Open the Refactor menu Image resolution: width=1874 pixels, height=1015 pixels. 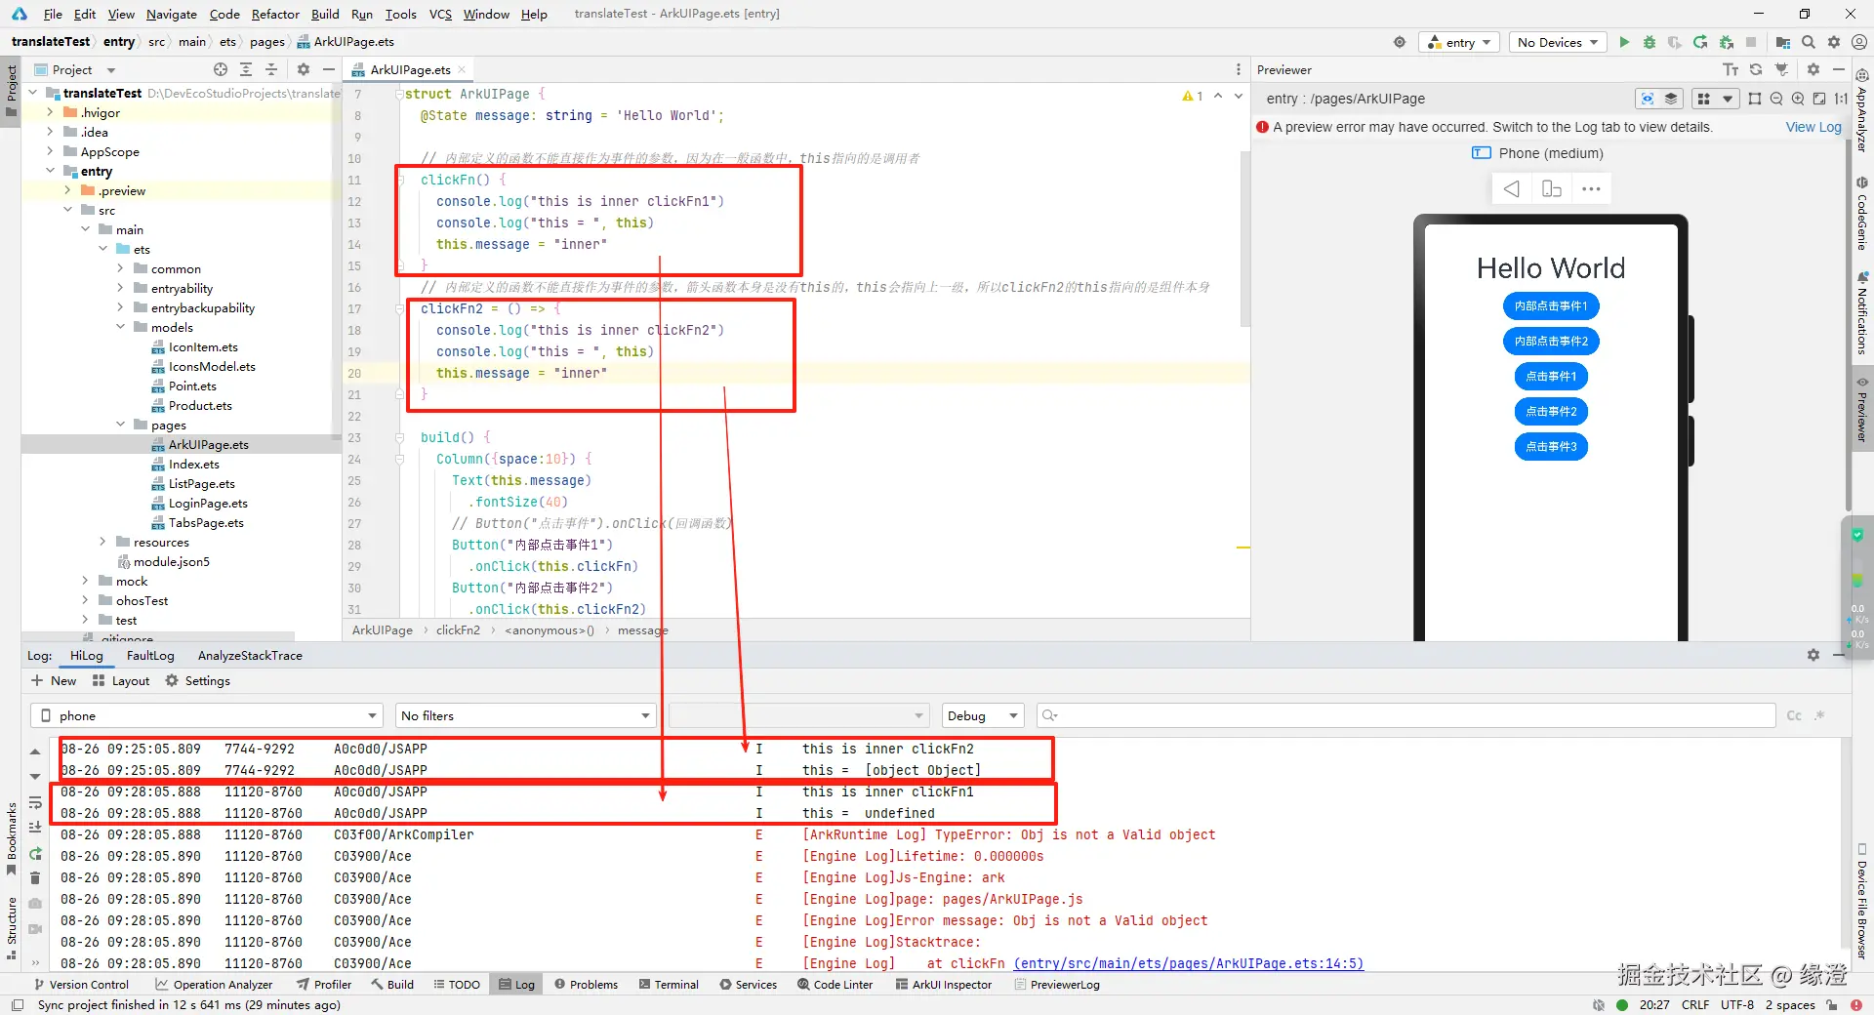tap(275, 14)
